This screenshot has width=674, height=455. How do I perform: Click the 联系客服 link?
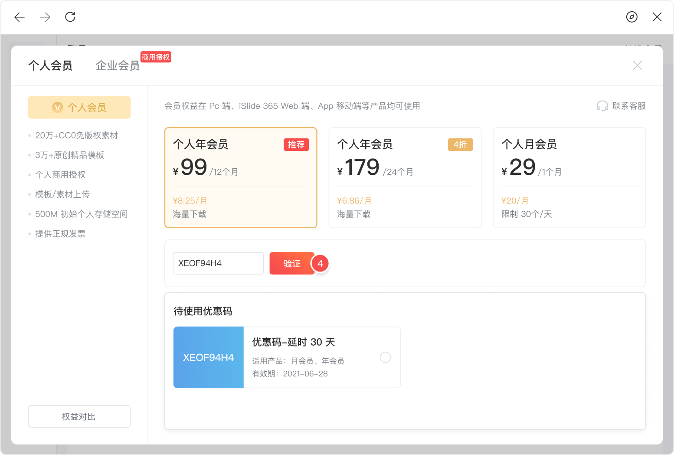(x=628, y=106)
